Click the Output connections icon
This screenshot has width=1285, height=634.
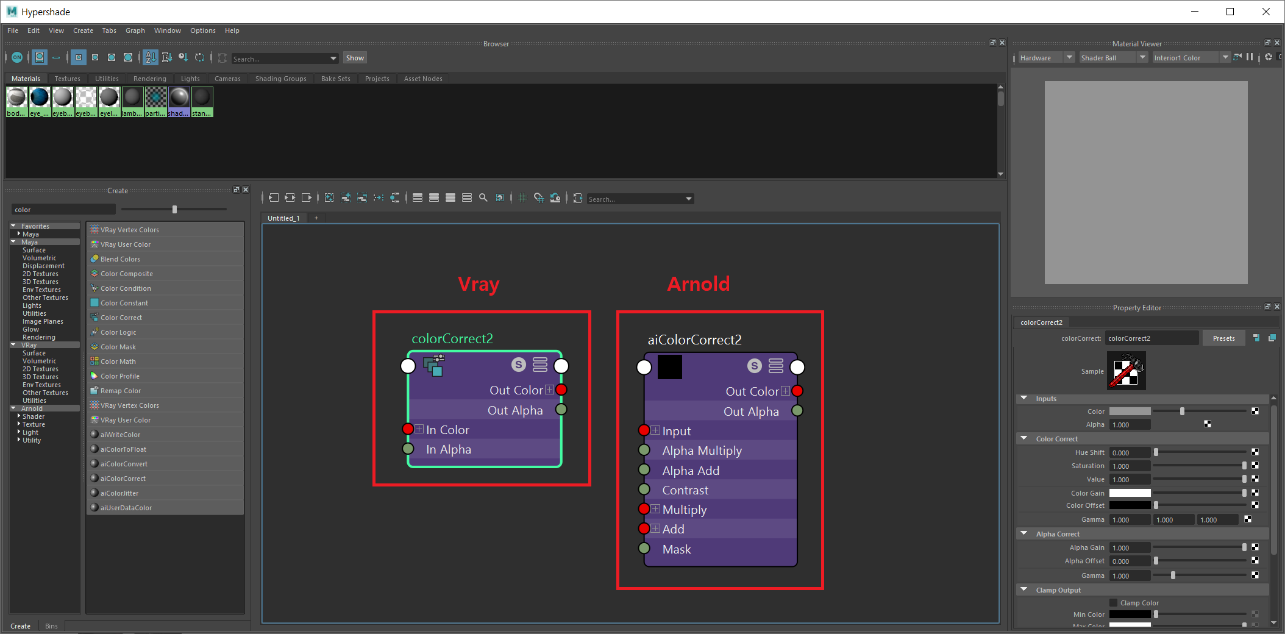point(307,198)
